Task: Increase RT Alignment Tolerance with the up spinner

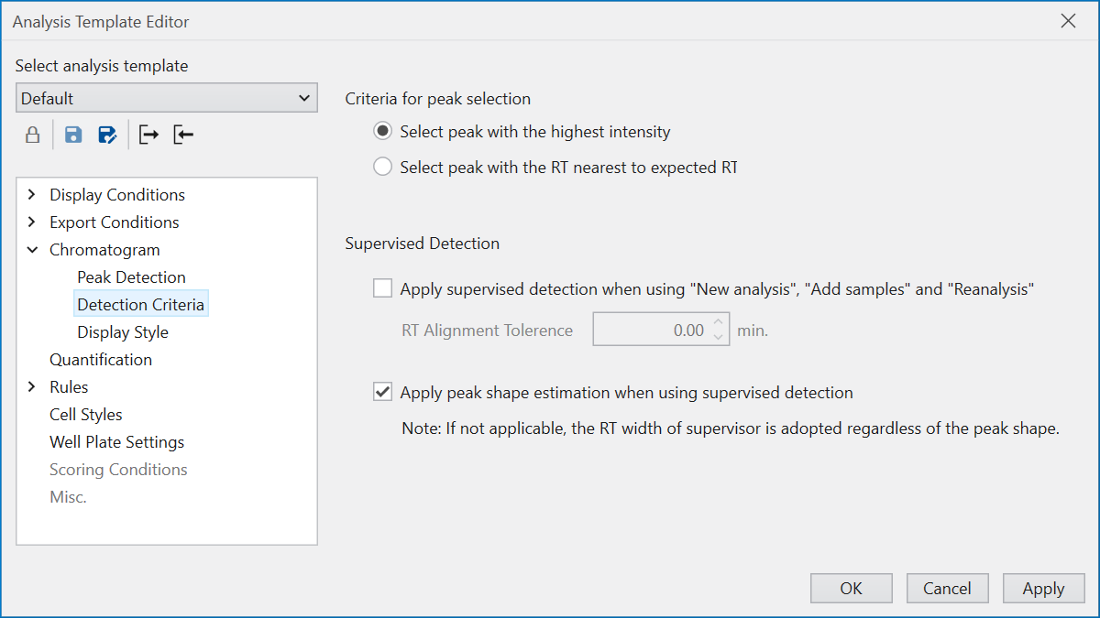Action: 718,323
